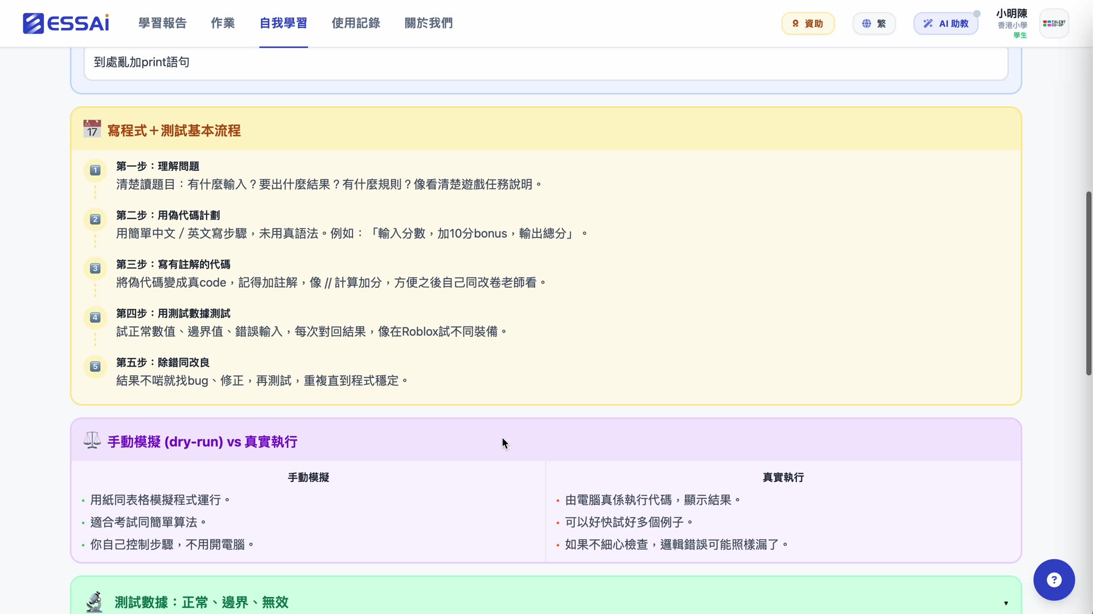Go to the 使用記錄 tab
The width and height of the screenshot is (1093, 614).
tap(356, 23)
